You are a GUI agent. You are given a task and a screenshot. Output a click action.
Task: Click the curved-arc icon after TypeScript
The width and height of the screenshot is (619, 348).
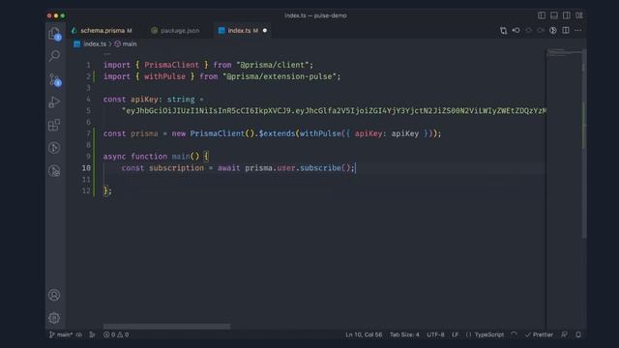pyautogui.click(x=514, y=334)
